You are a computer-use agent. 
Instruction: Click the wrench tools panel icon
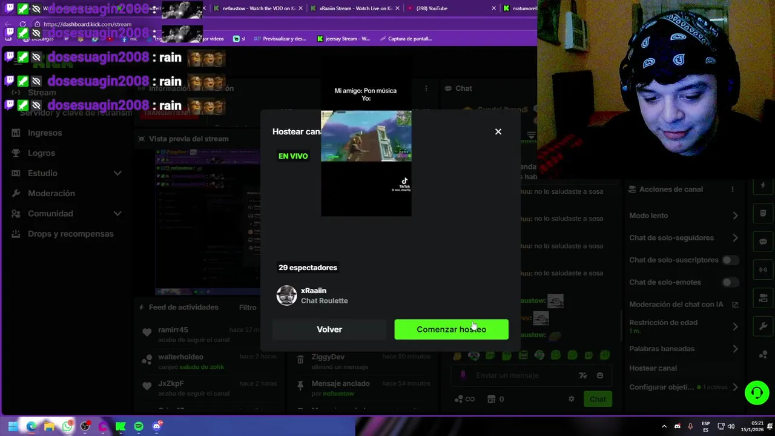point(763,326)
